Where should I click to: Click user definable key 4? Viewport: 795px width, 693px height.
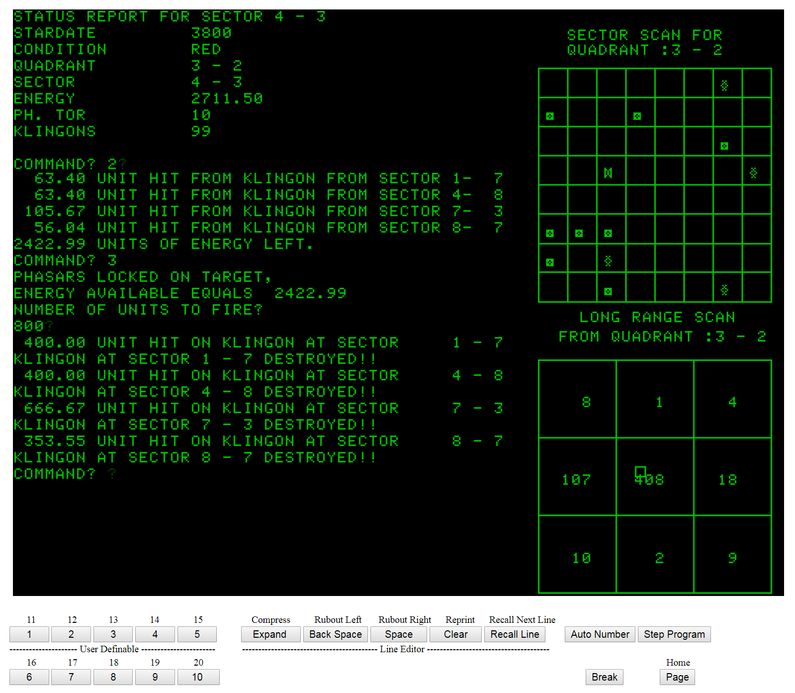click(x=155, y=634)
